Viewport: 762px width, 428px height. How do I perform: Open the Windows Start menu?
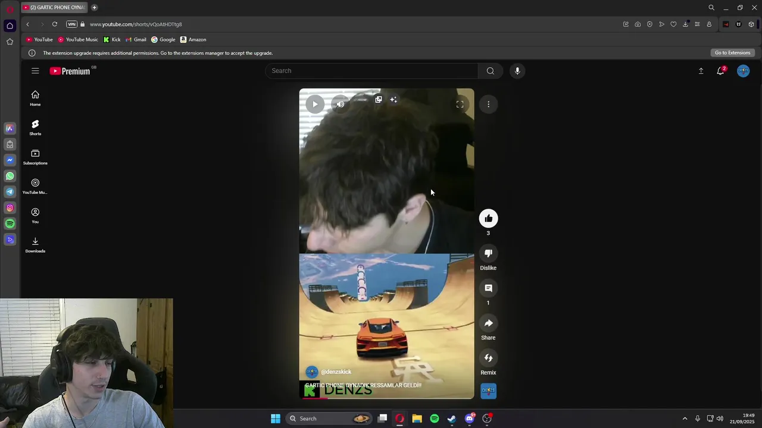pyautogui.click(x=276, y=418)
